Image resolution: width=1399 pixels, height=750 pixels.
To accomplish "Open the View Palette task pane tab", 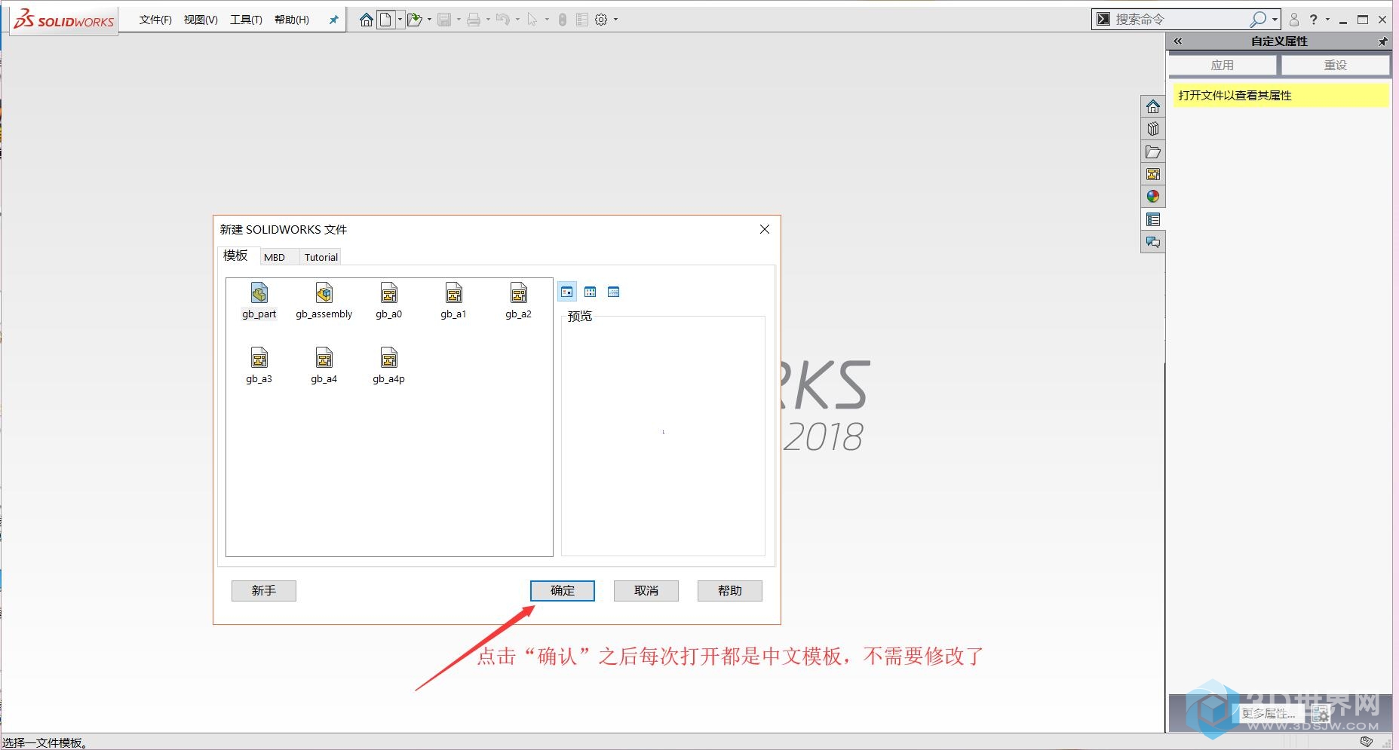I will click(x=1152, y=174).
